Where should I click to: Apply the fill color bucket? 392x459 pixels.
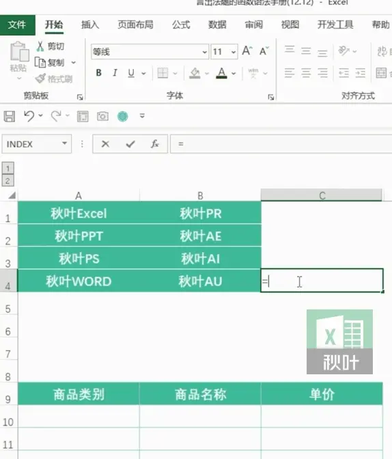195,73
